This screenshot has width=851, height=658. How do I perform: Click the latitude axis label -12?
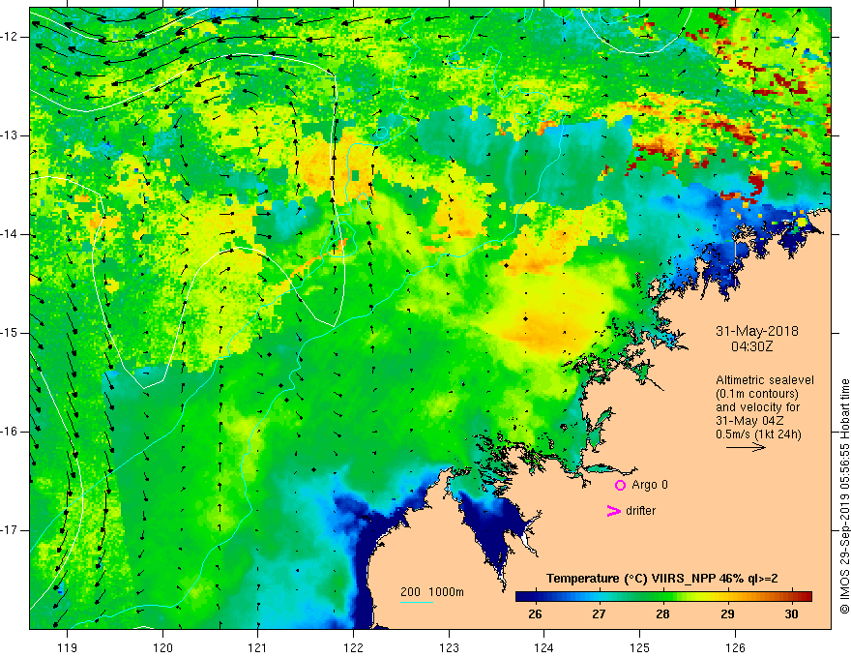pyautogui.click(x=10, y=37)
